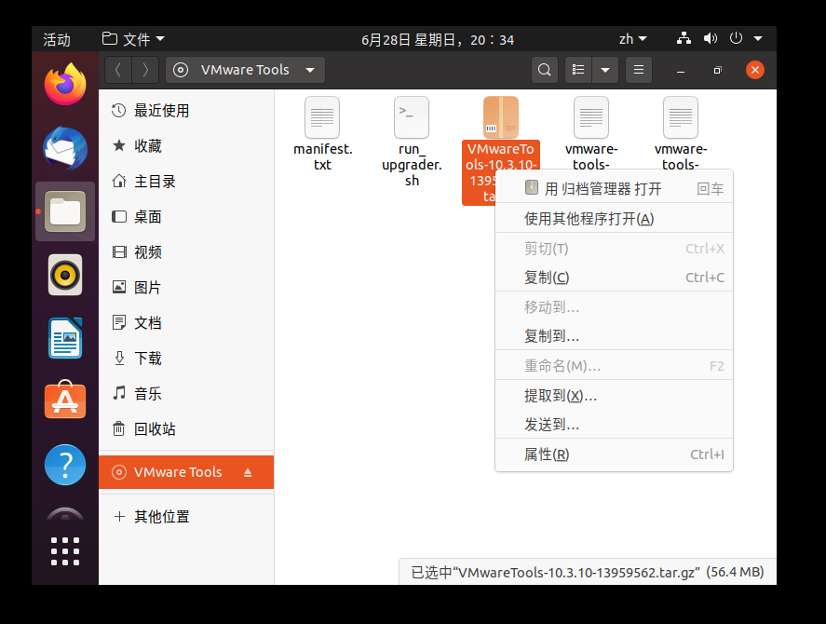The height and width of the screenshot is (624, 826).
Task: Open 回收站 in the sidebar
Action: pos(186,428)
